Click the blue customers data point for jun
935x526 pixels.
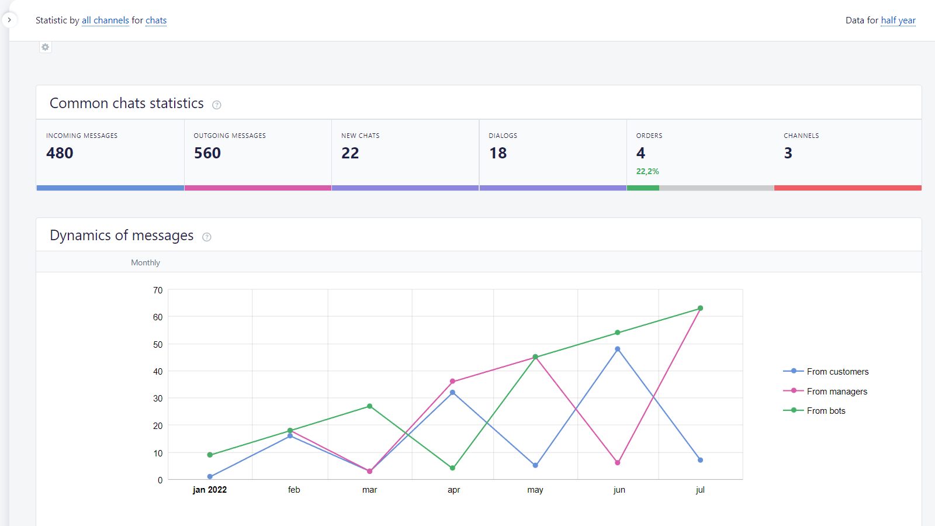[618, 349]
